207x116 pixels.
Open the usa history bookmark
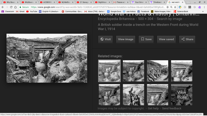[129, 12]
